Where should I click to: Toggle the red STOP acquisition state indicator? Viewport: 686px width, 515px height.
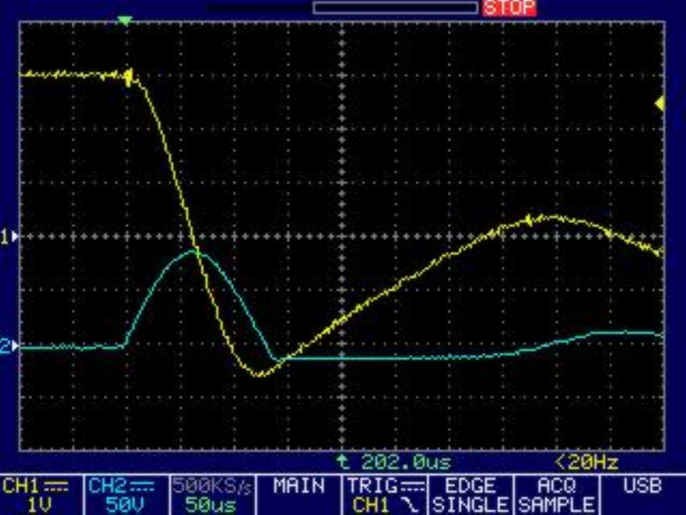509,8
